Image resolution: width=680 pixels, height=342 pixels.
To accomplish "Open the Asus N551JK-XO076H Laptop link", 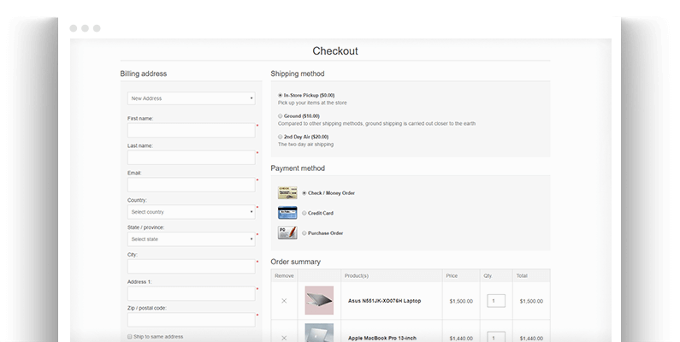I will pyautogui.click(x=384, y=301).
